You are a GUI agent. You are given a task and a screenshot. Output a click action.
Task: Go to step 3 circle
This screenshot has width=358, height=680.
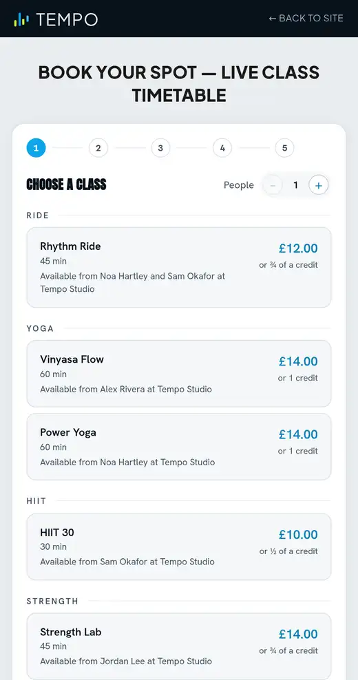pos(160,148)
